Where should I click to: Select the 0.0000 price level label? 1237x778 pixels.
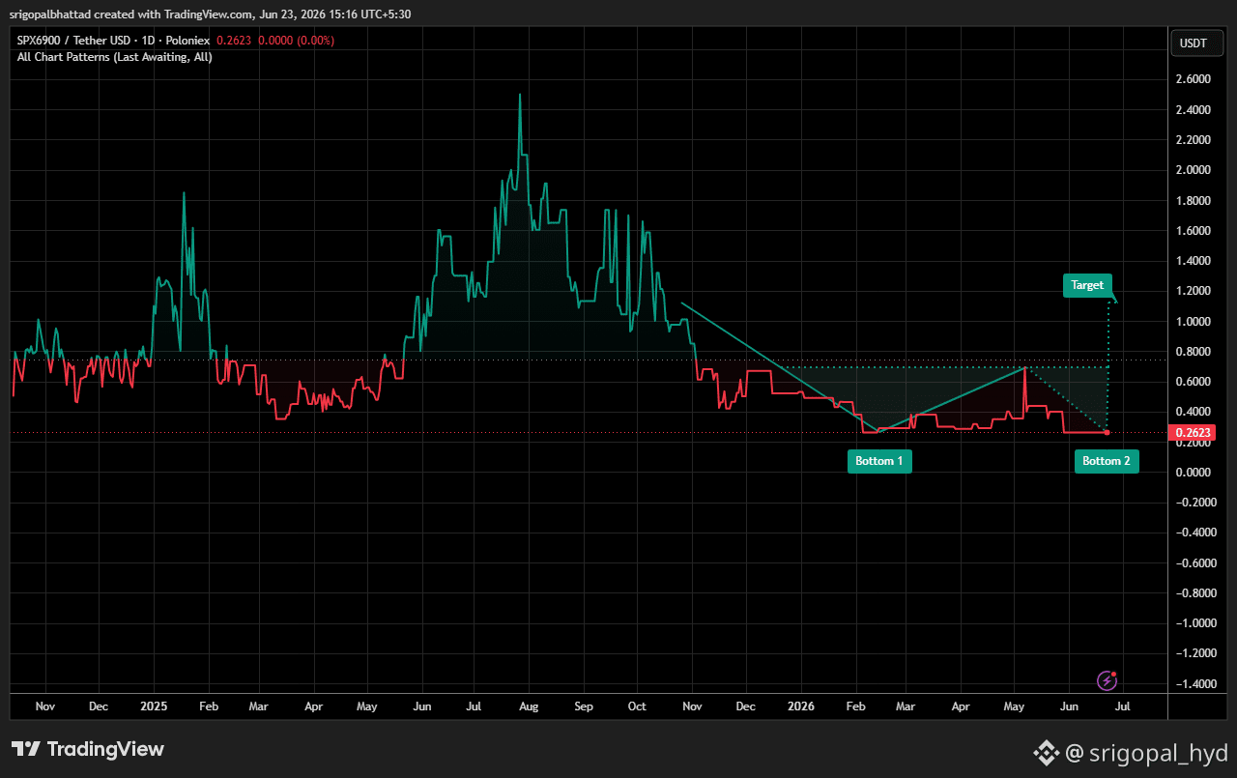tap(1194, 473)
